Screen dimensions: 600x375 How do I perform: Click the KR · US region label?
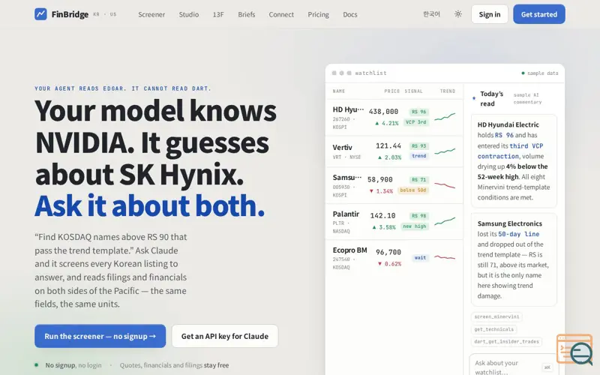click(x=105, y=14)
